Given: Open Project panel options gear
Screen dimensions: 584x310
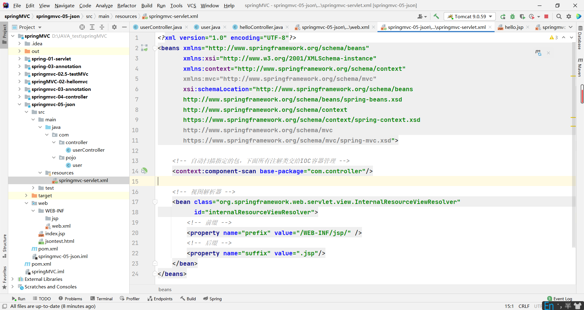Looking at the screenshot, I should (x=114, y=27).
